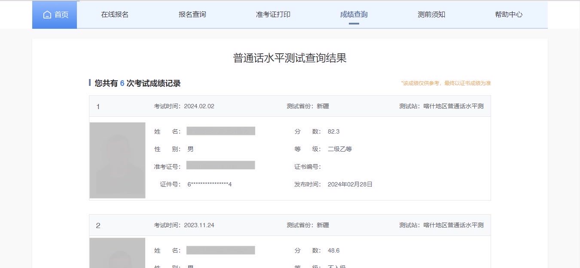
Task: Click the exam date 2024.02.02
Action: 199,106
